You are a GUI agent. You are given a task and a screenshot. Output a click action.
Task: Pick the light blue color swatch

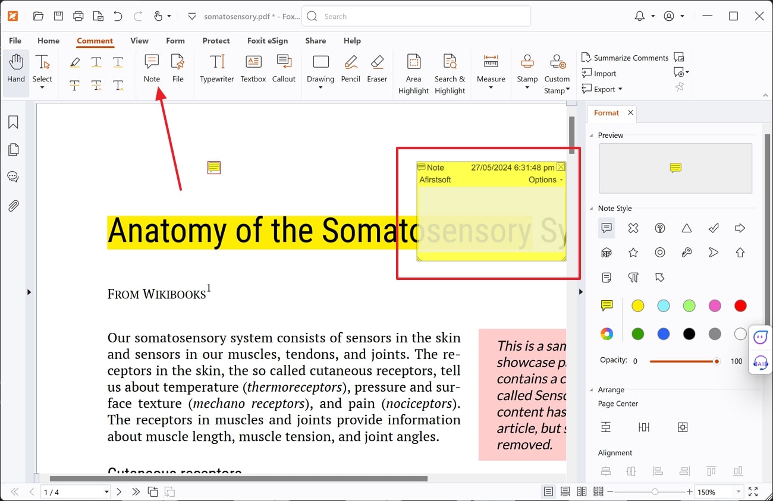(664, 305)
